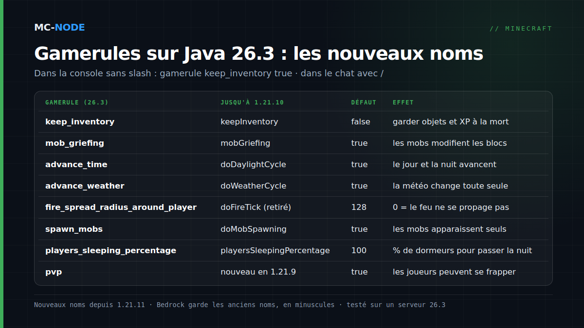Image resolution: width=584 pixels, height=328 pixels.
Task: Click the 'false' default for keep_inventory
Action: 361,121
